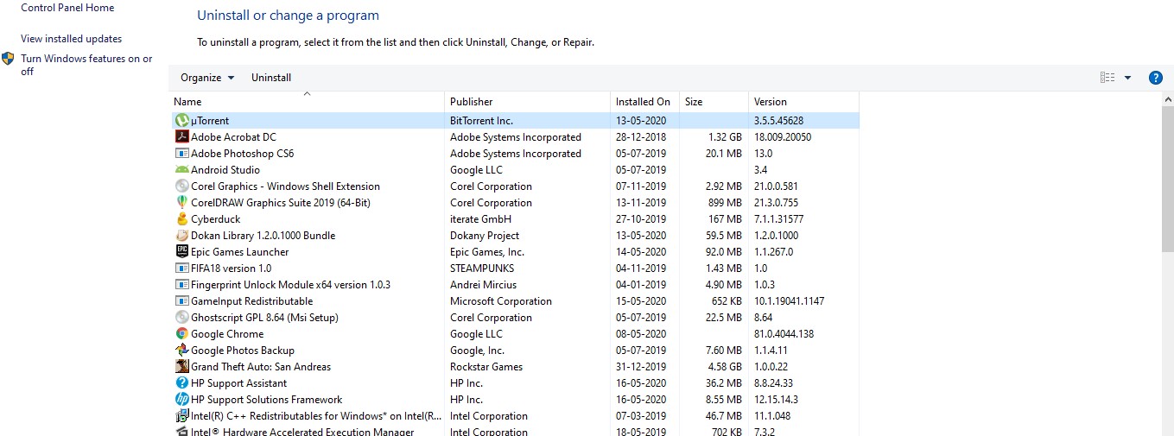Click the HP Support Solutions Framework icon

pyautogui.click(x=182, y=400)
